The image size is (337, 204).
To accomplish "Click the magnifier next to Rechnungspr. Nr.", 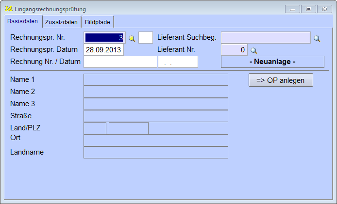I will click(x=132, y=38).
